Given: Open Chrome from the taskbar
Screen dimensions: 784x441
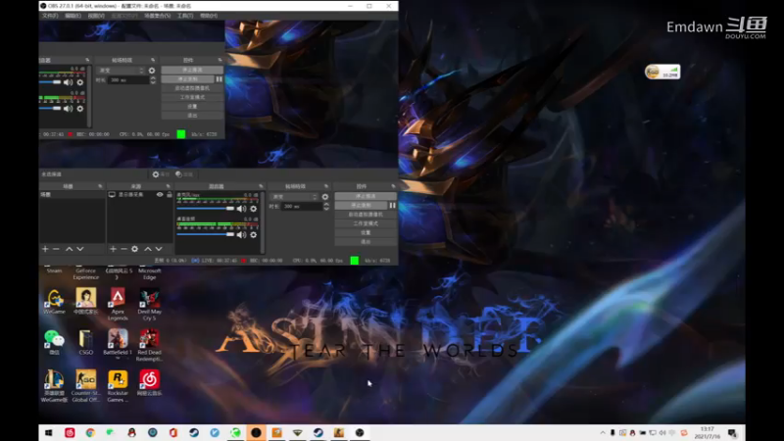Looking at the screenshot, I should tap(90, 433).
